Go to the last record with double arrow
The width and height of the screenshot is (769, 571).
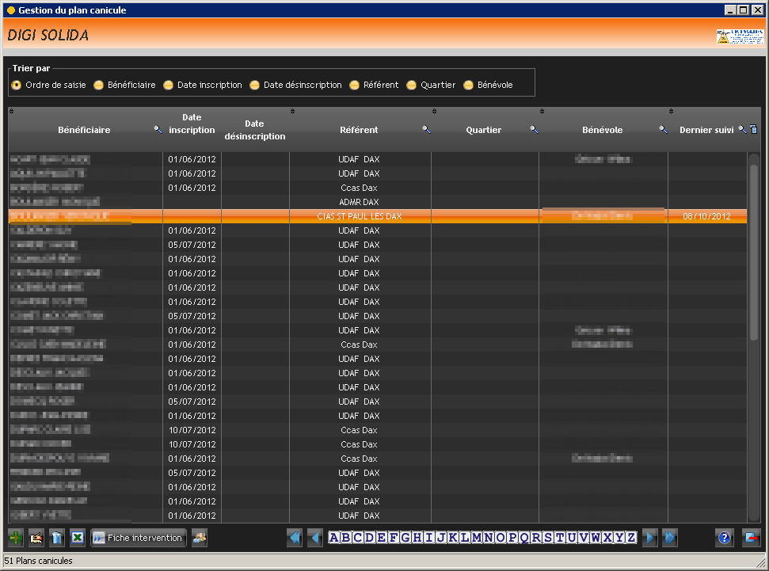coord(670,538)
